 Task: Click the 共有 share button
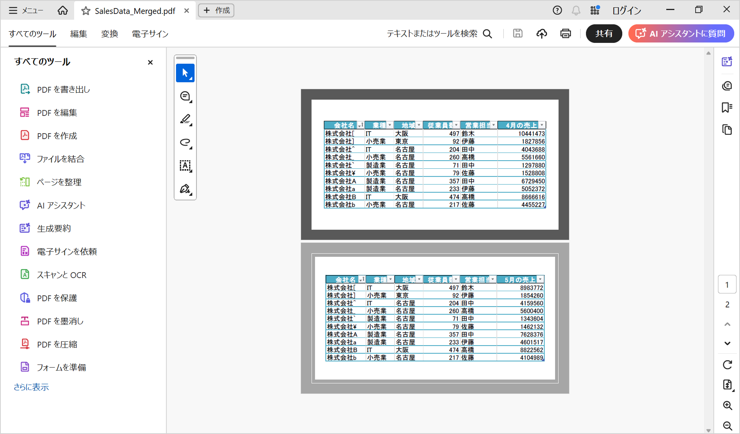(x=604, y=34)
